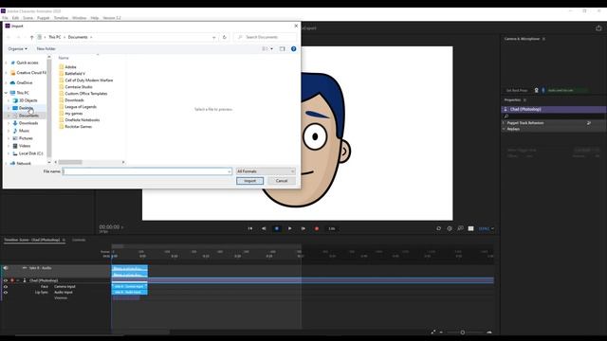
Task: Select Downloads under This PC
Action: click(x=28, y=123)
